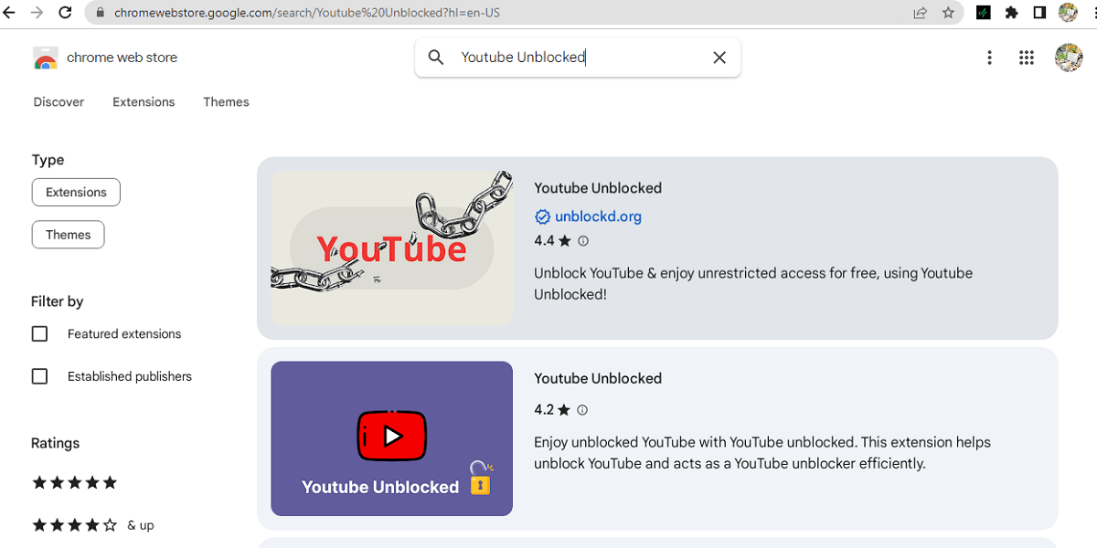Select the four stars & up filter

click(93, 525)
